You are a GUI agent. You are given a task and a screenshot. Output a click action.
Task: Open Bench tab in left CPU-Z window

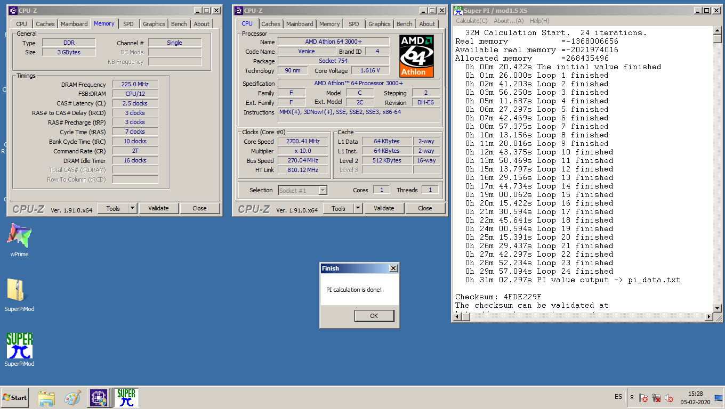point(179,24)
